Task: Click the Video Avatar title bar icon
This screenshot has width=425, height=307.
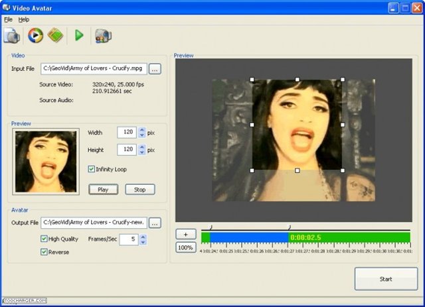Action: 6,7
